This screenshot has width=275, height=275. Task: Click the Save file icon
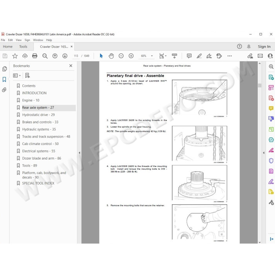pos(5,56)
